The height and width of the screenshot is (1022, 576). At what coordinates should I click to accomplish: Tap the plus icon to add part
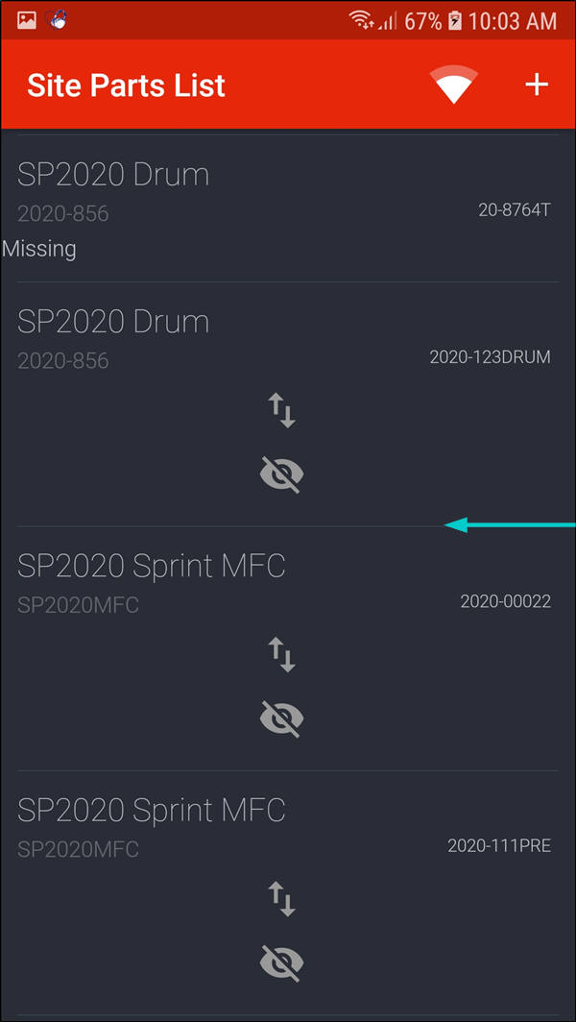click(x=536, y=85)
